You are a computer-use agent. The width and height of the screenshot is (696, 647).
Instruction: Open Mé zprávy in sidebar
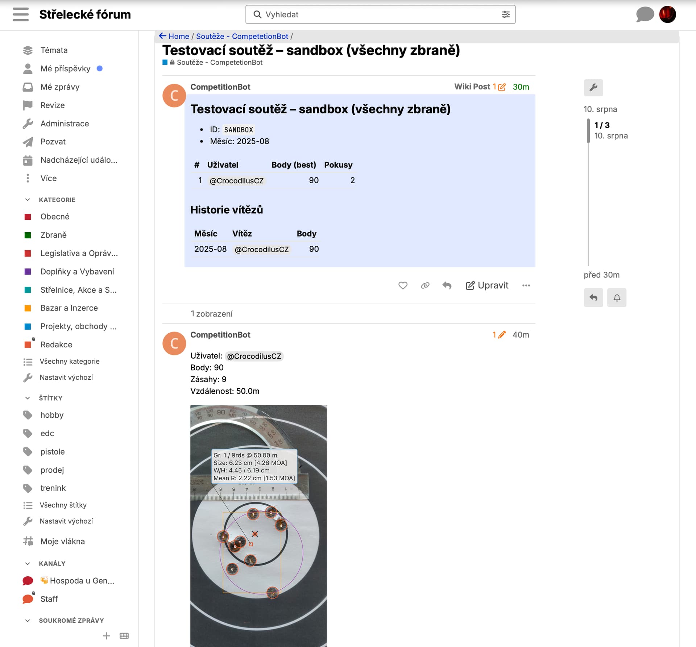[60, 87]
